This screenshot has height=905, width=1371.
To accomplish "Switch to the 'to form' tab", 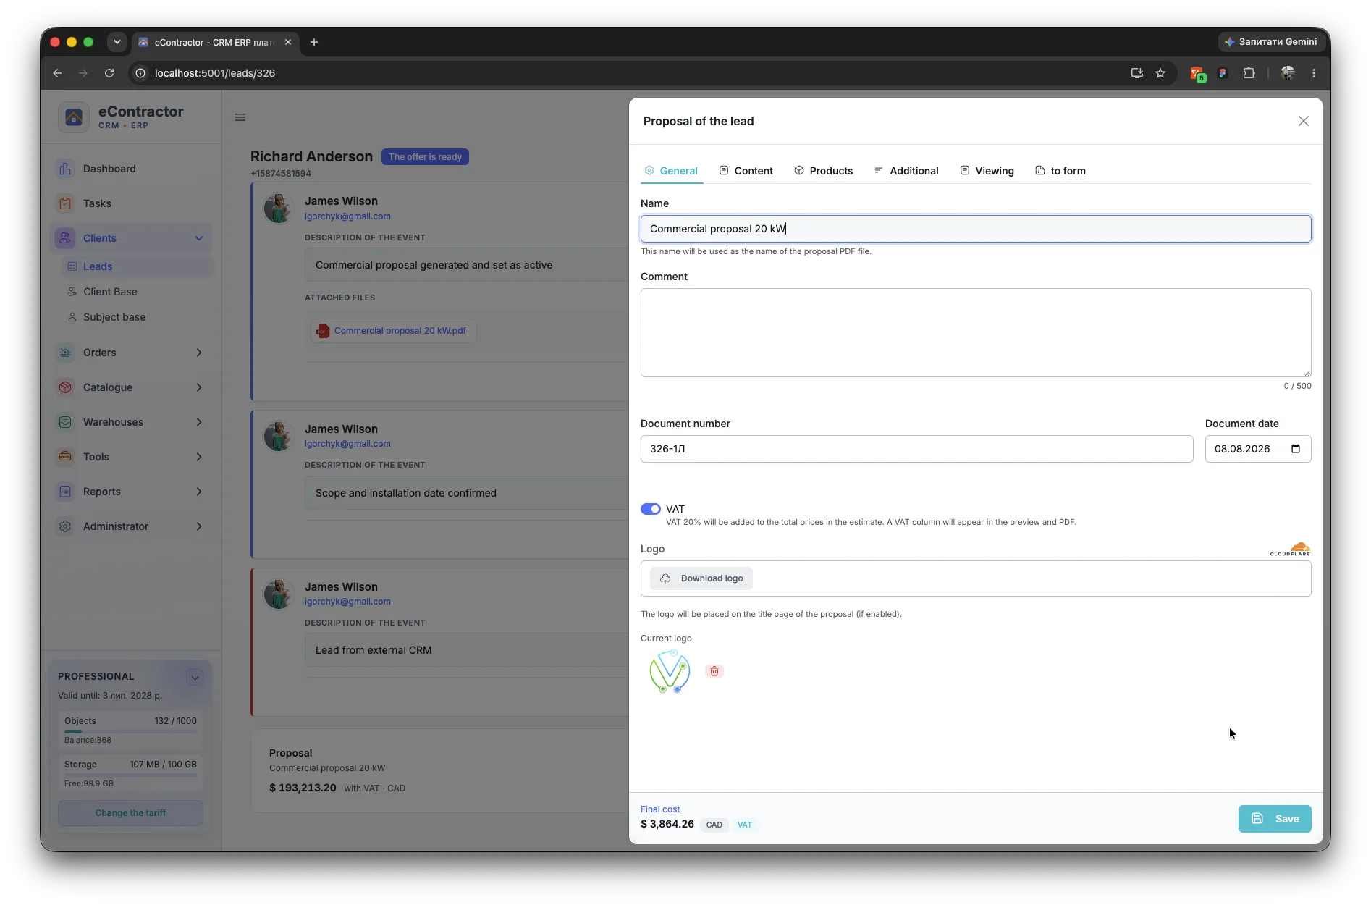I will tap(1060, 171).
